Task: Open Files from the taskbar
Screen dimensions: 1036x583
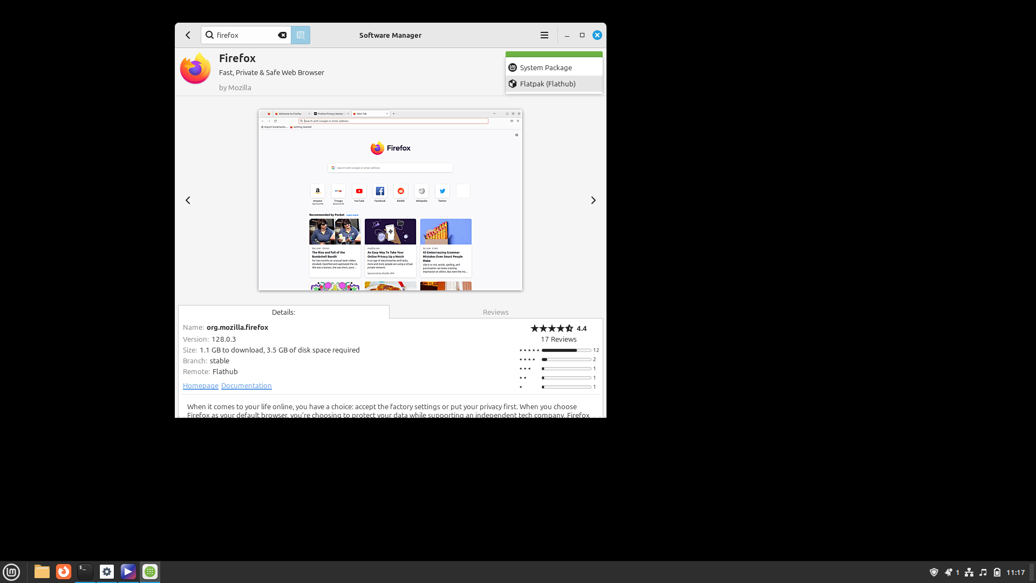Action: [x=42, y=572]
